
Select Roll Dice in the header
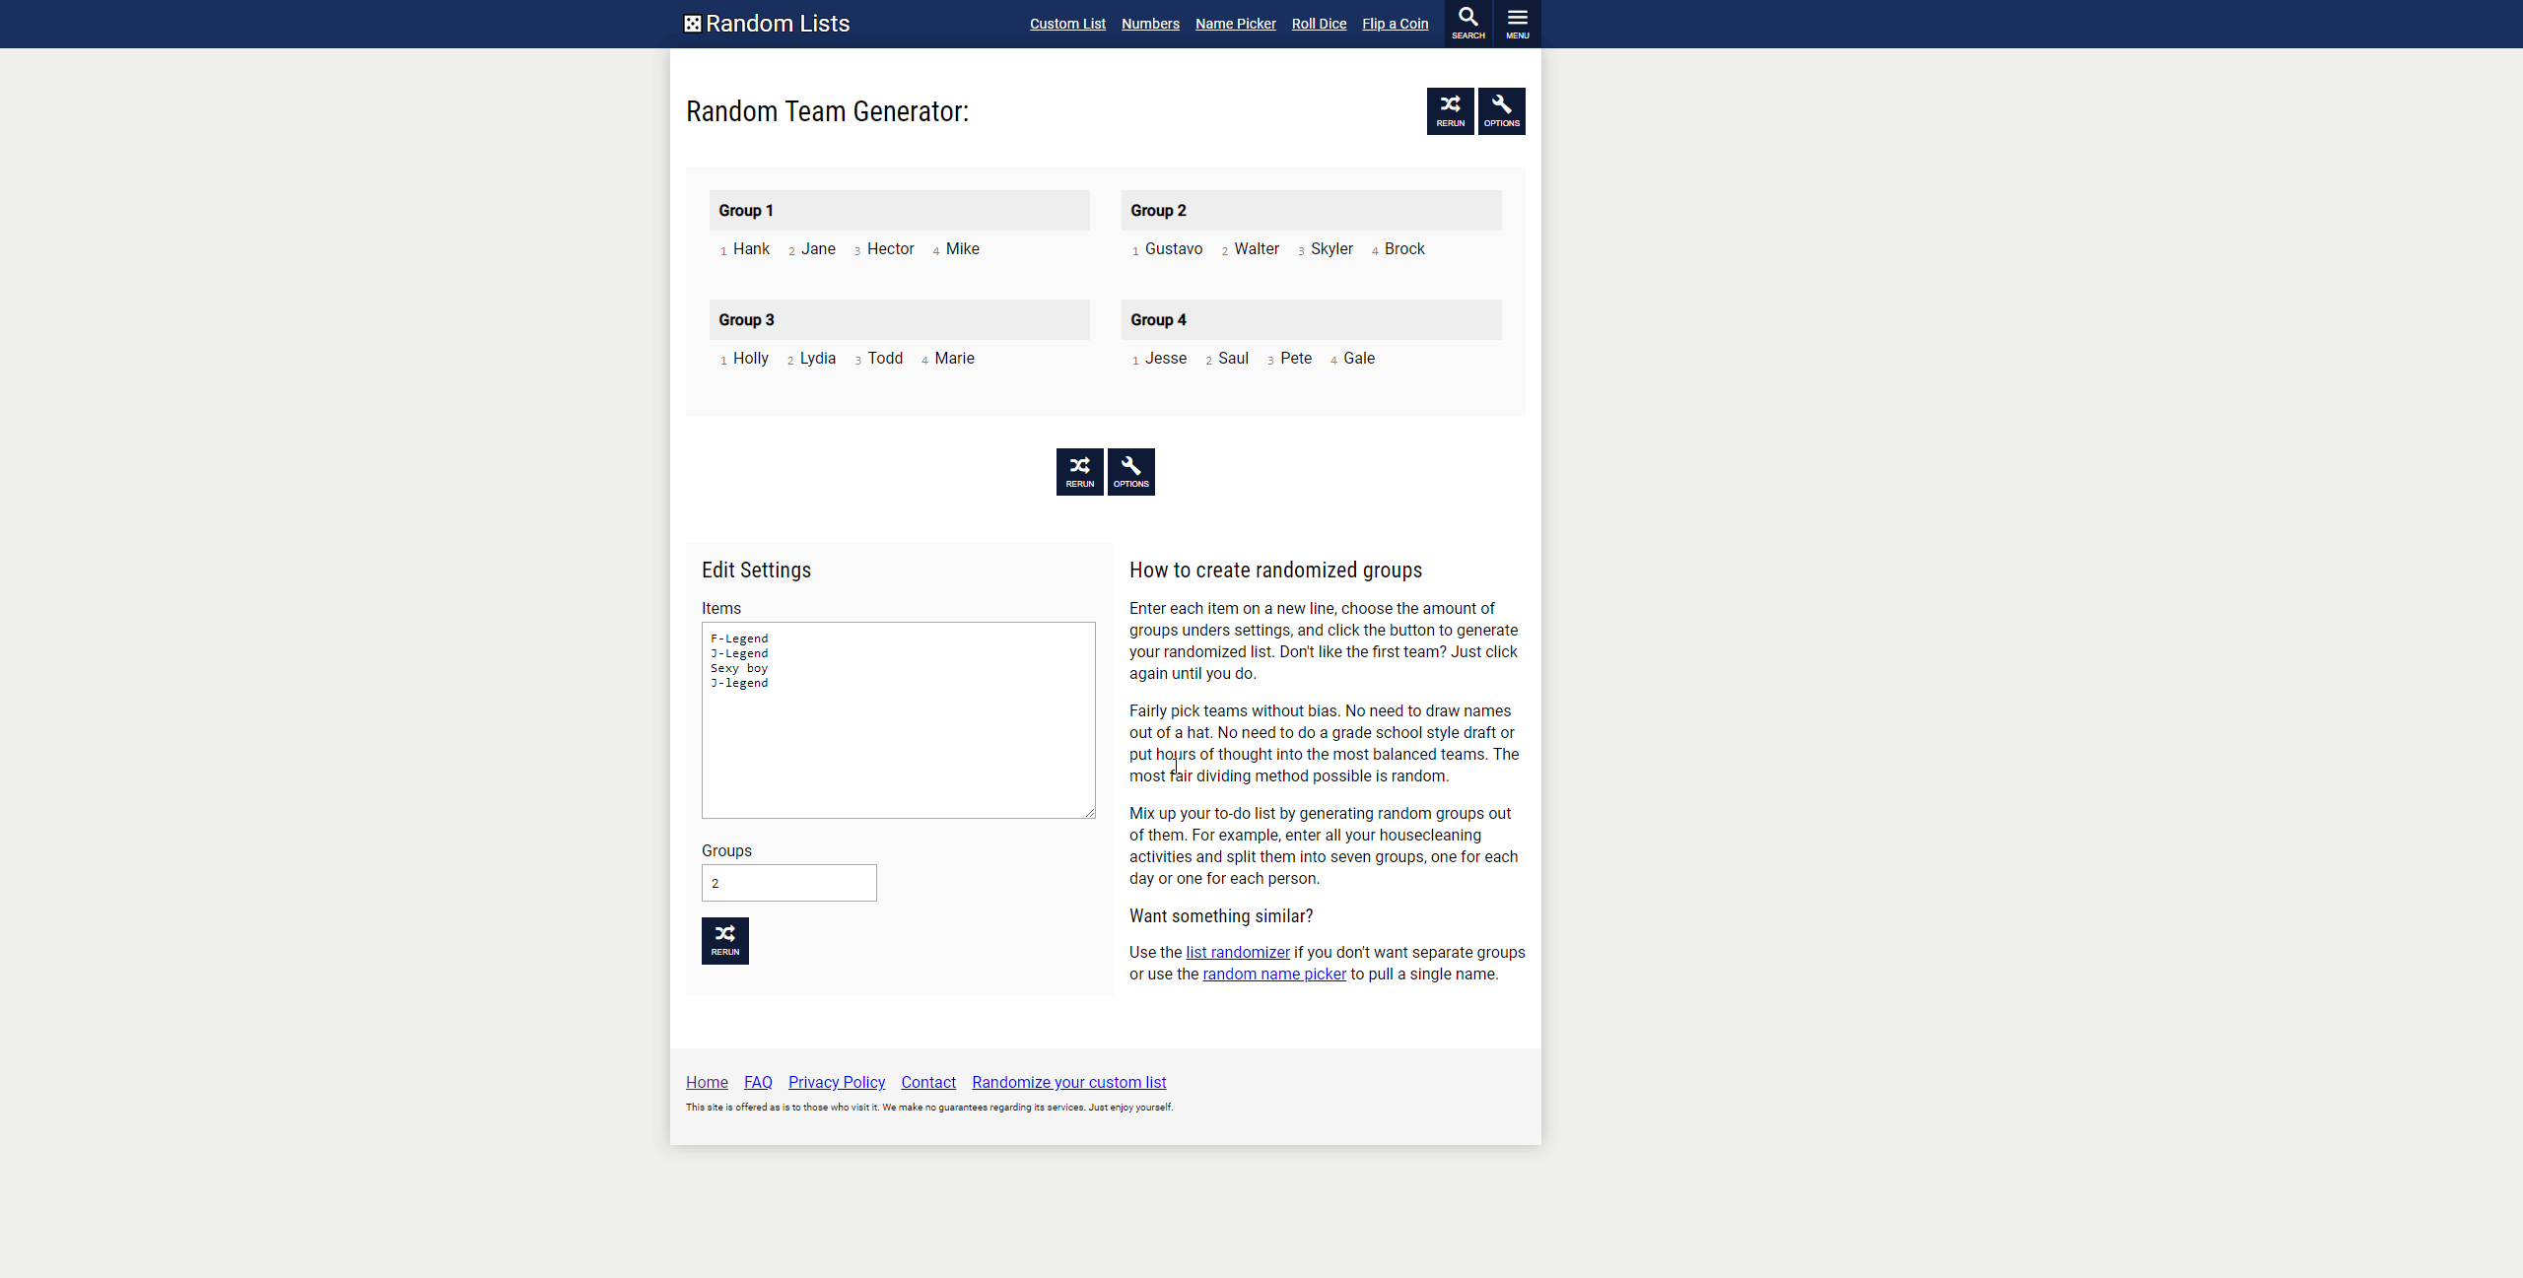click(x=1319, y=24)
